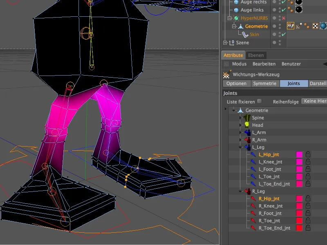The image size is (327, 245).
Task: Click the back arrow in the attribute manager
Action: click(x=325, y=64)
